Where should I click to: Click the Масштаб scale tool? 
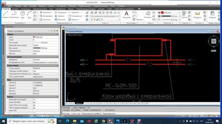point(60,20)
